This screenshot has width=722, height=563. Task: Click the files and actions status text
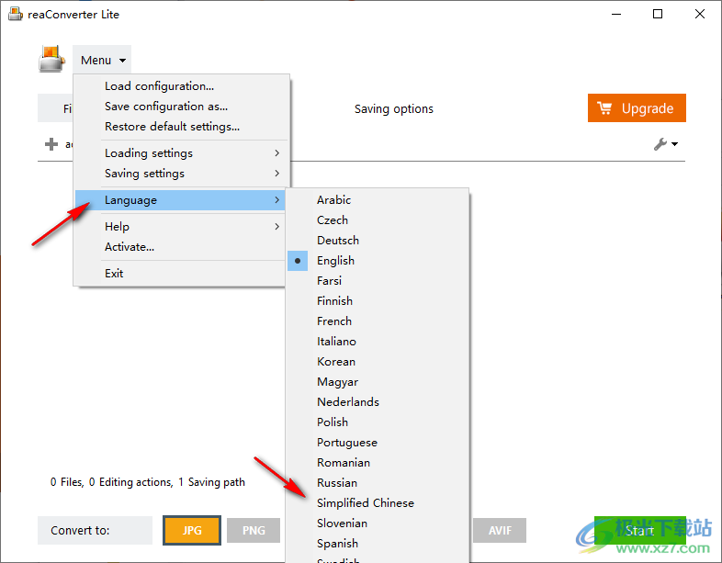click(147, 482)
